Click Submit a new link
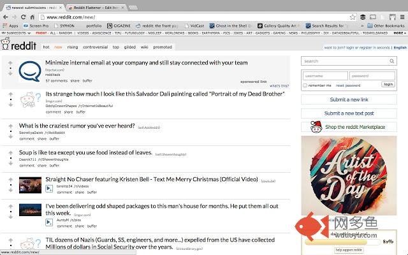Viewport: 408px width, 255px height. coord(349,99)
